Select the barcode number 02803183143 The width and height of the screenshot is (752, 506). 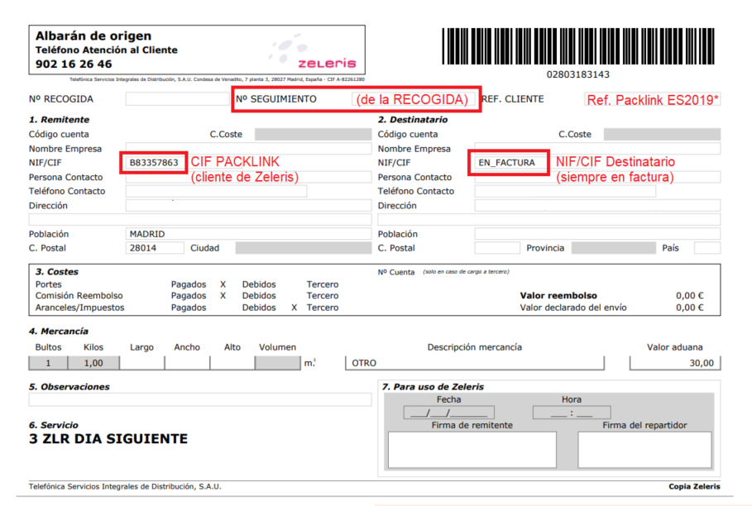pos(578,74)
